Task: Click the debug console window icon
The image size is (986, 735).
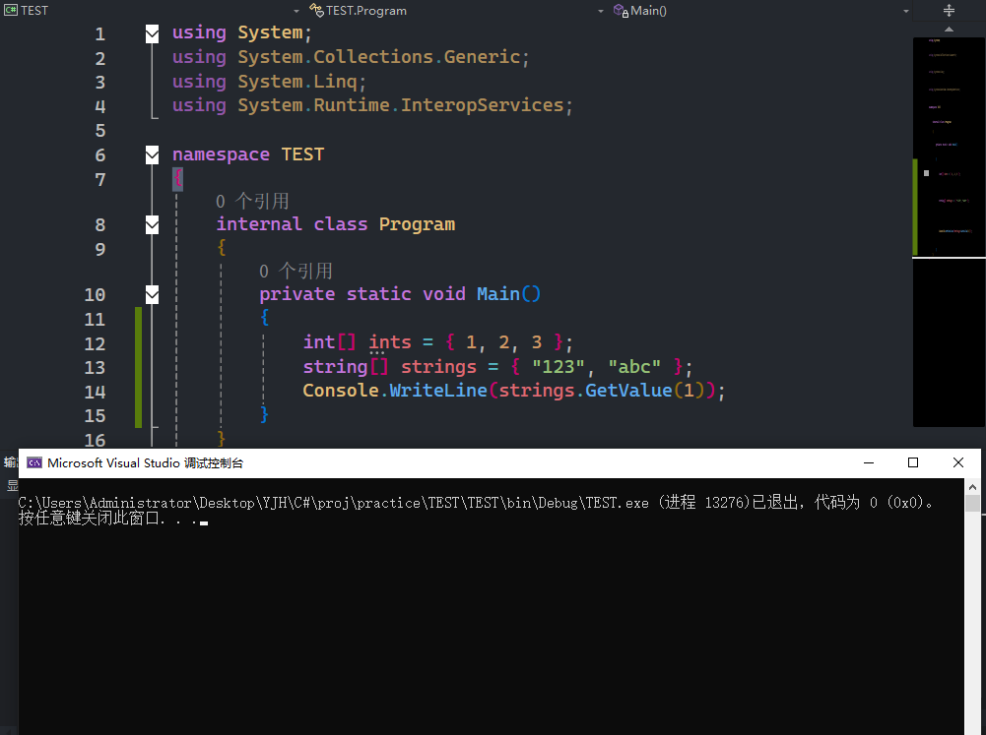Action: tap(33, 463)
